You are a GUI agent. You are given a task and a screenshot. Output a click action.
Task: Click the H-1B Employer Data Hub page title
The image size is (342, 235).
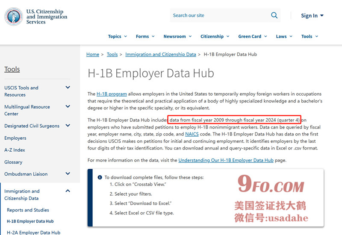click(x=151, y=73)
